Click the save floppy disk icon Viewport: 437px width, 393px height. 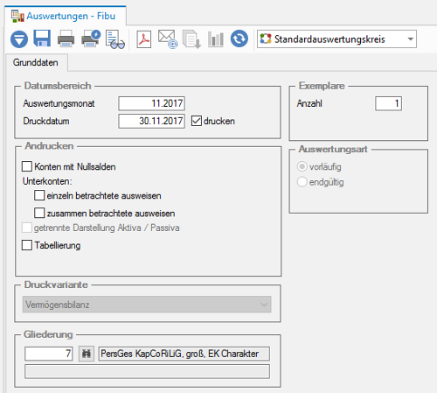coord(42,39)
